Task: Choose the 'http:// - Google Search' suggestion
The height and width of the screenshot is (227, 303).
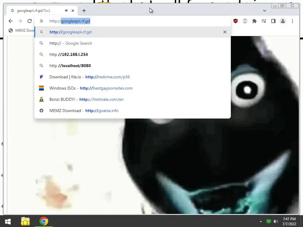Action: point(133,43)
